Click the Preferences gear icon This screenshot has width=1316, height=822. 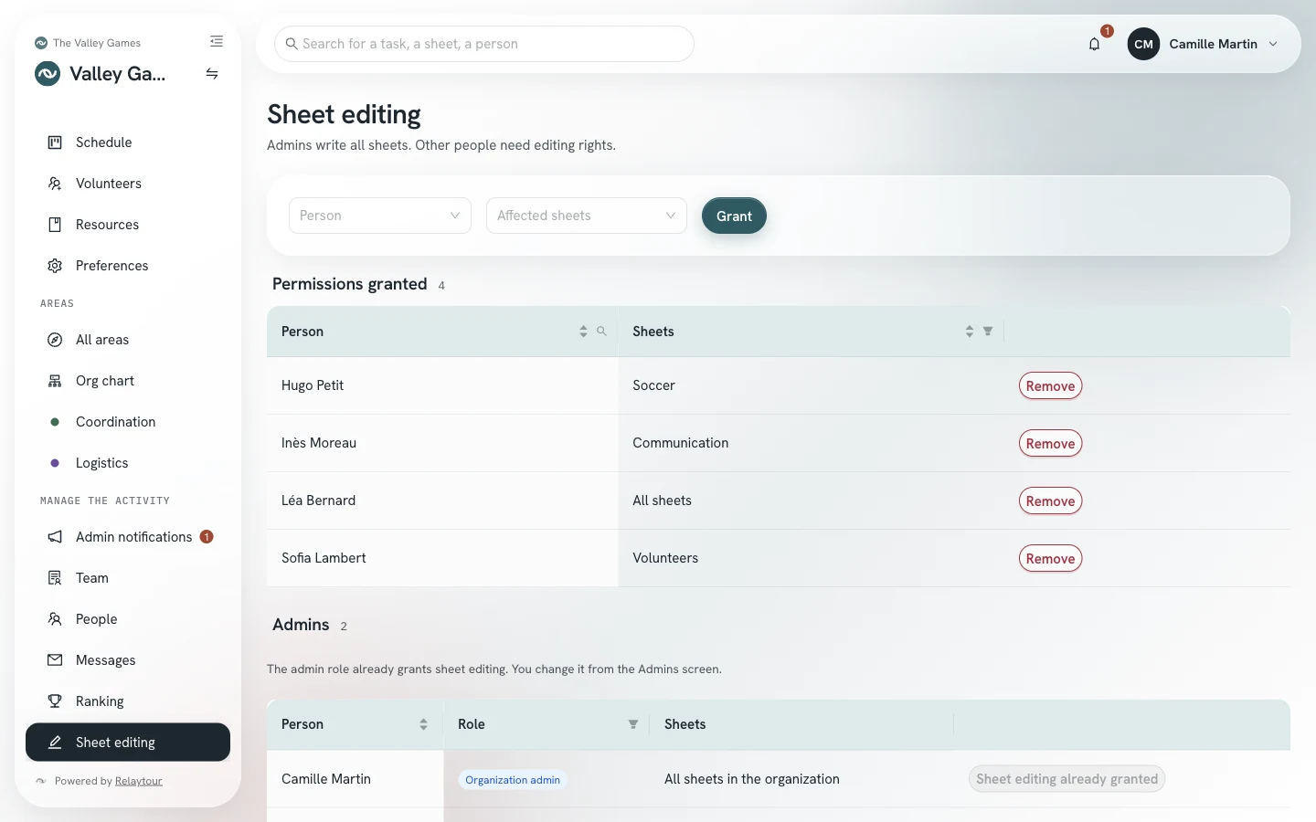pyautogui.click(x=55, y=266)
